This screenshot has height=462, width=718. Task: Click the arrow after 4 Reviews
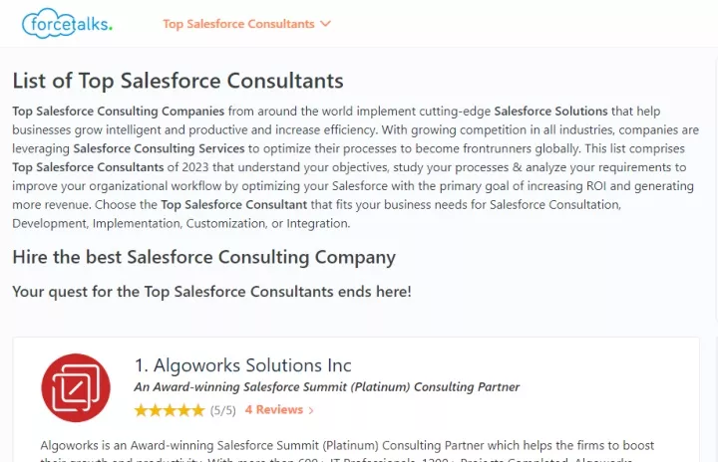(x=311, y=411)
